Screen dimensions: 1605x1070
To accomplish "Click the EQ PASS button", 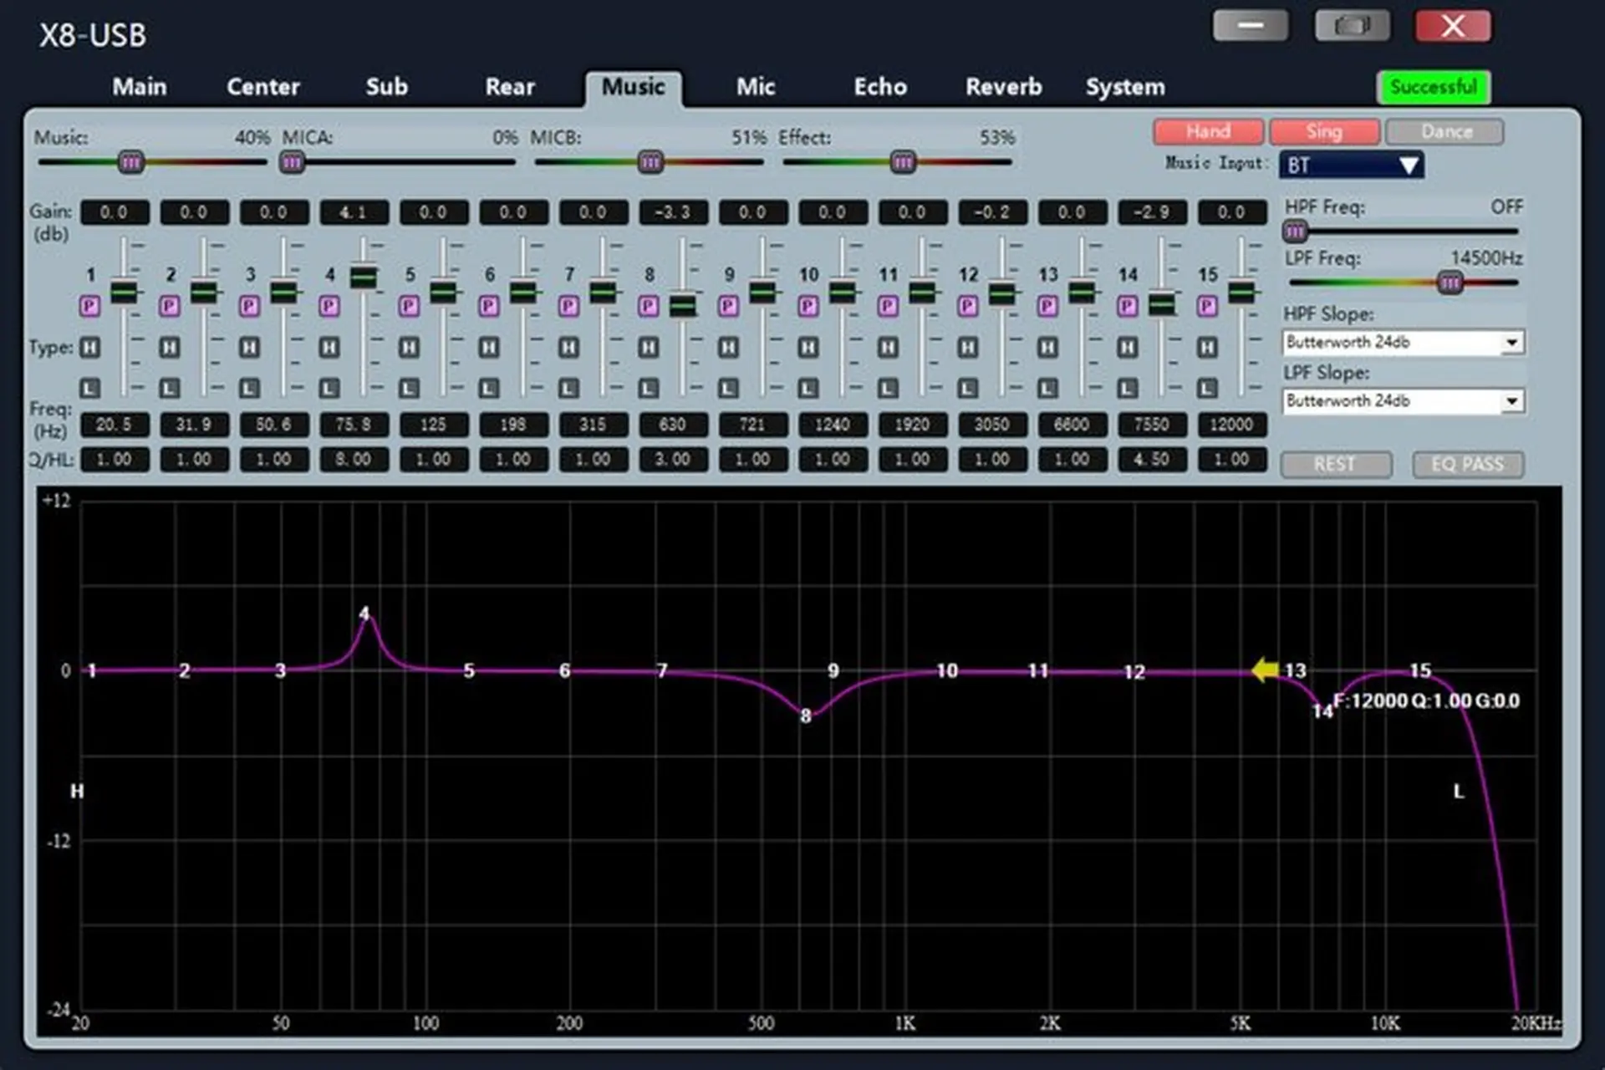I will [1467, 464].
